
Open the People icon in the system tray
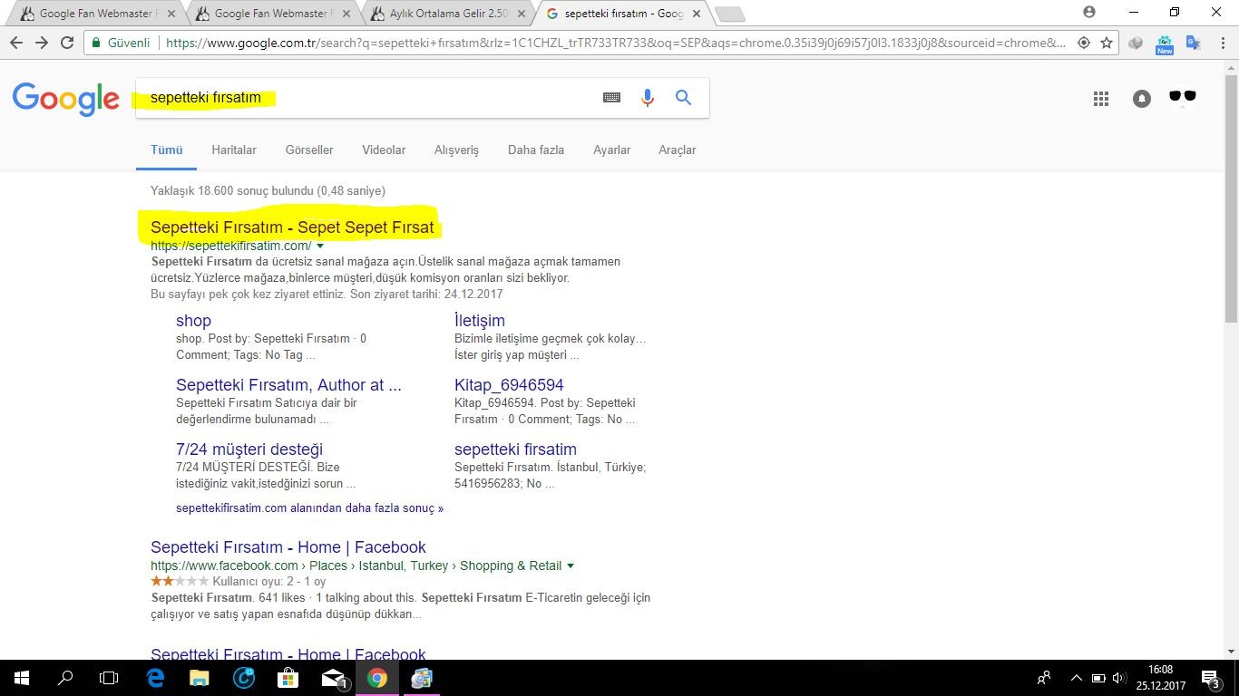tap(1045, 678)
